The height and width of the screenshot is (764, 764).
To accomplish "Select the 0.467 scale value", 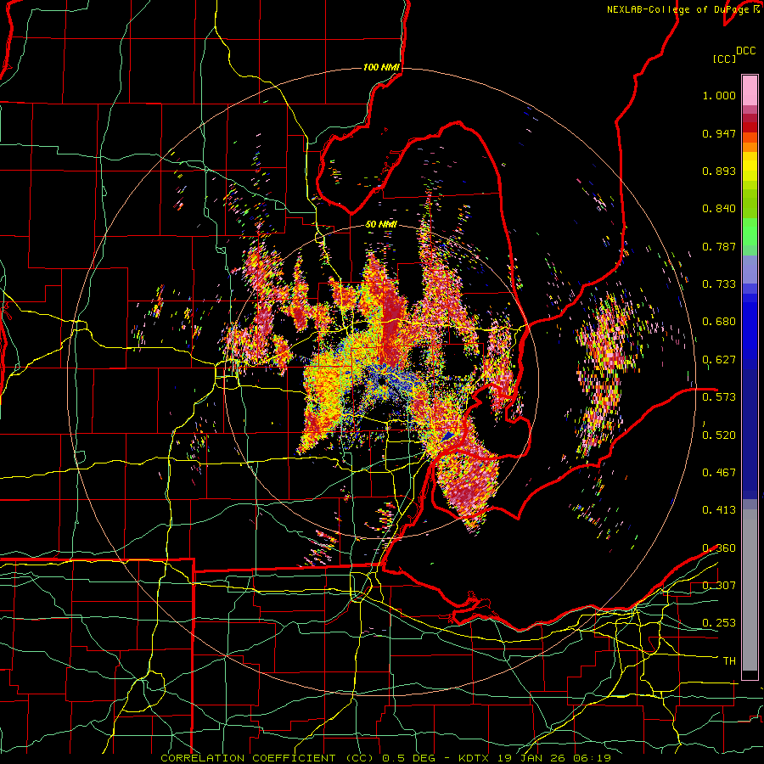I will (719, 472).
